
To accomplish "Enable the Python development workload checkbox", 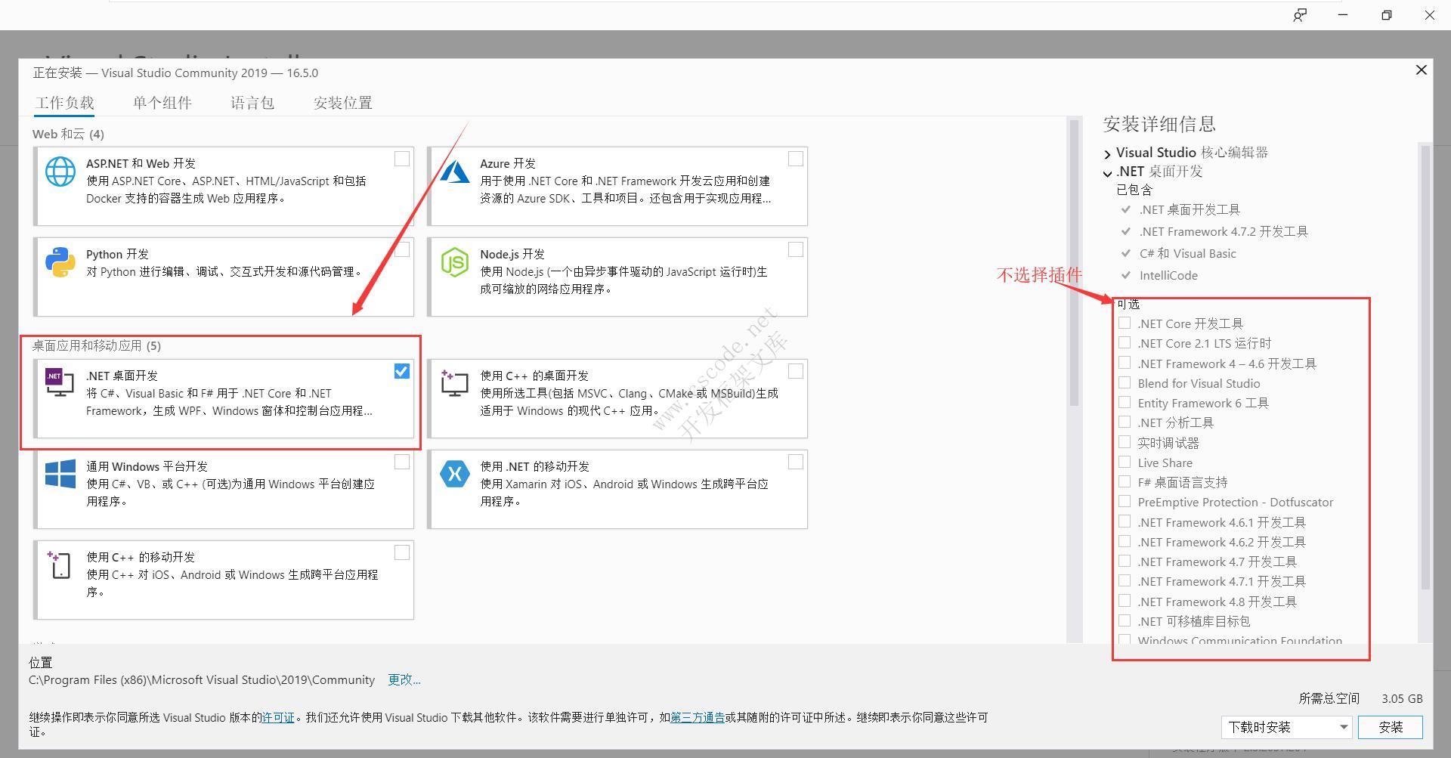I will [x=401, y=249].
